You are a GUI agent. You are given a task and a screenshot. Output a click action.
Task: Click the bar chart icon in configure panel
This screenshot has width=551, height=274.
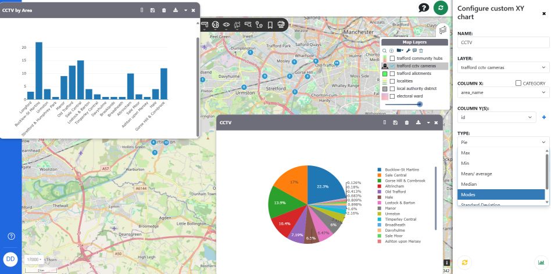pyautogui.click(x=540, y=262)
